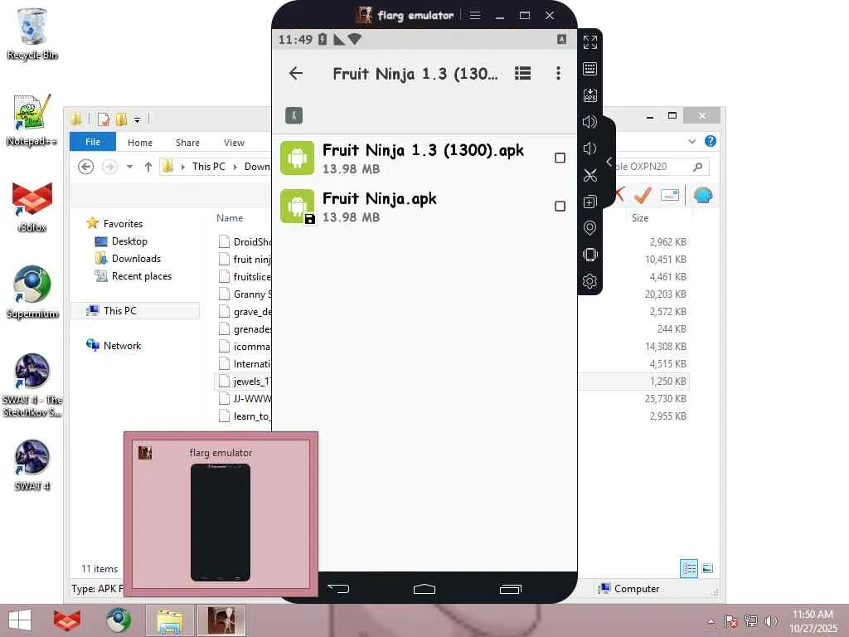Tap the Android back navigation button
849x637 pixels.
(338, 588)
